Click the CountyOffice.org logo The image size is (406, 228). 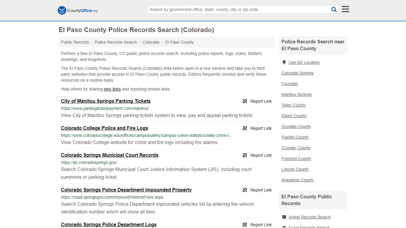point(78,10)
